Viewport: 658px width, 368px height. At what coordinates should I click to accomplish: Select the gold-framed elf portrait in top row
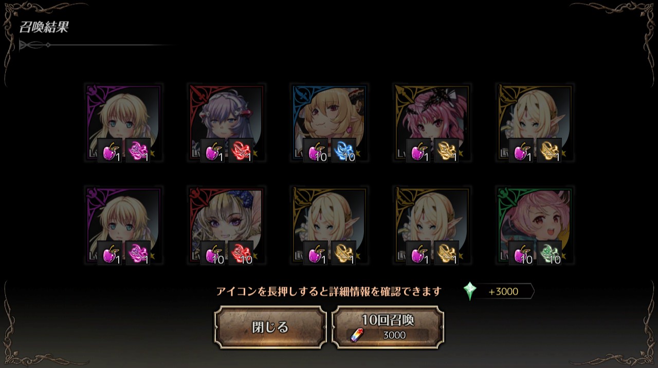point(535,123)
